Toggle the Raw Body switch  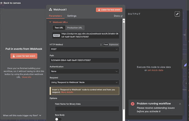[x=58, y=119]
